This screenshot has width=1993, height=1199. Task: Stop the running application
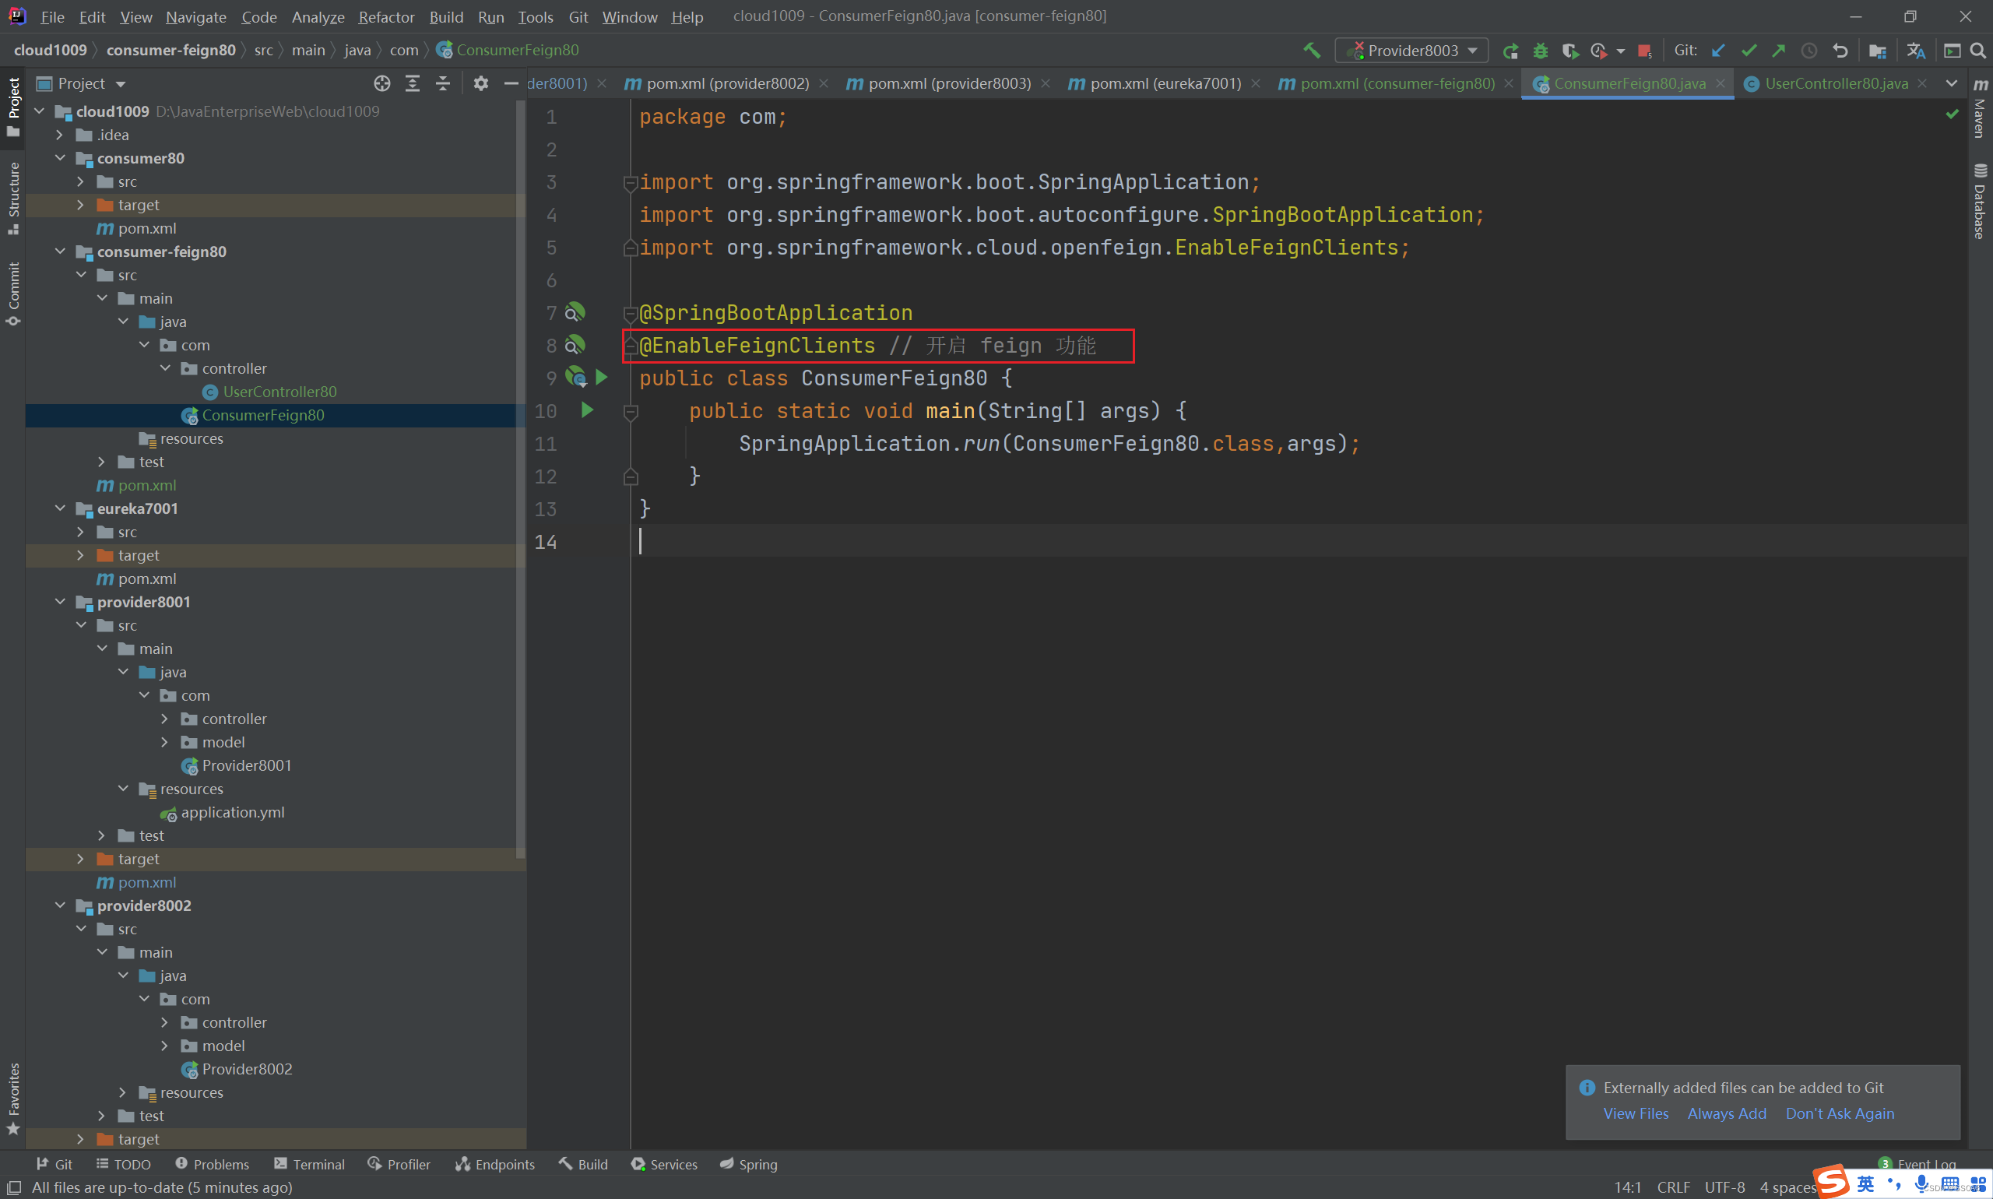1643,50
